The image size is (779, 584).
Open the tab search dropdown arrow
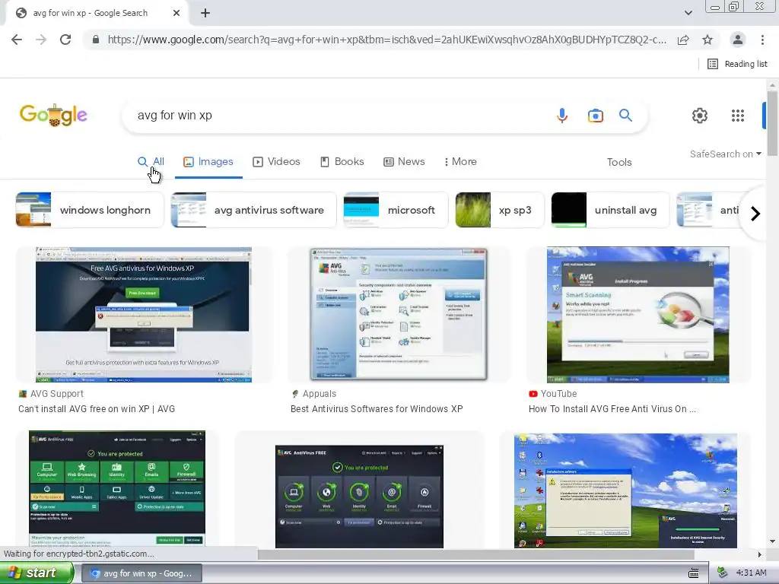coord(688,13)
